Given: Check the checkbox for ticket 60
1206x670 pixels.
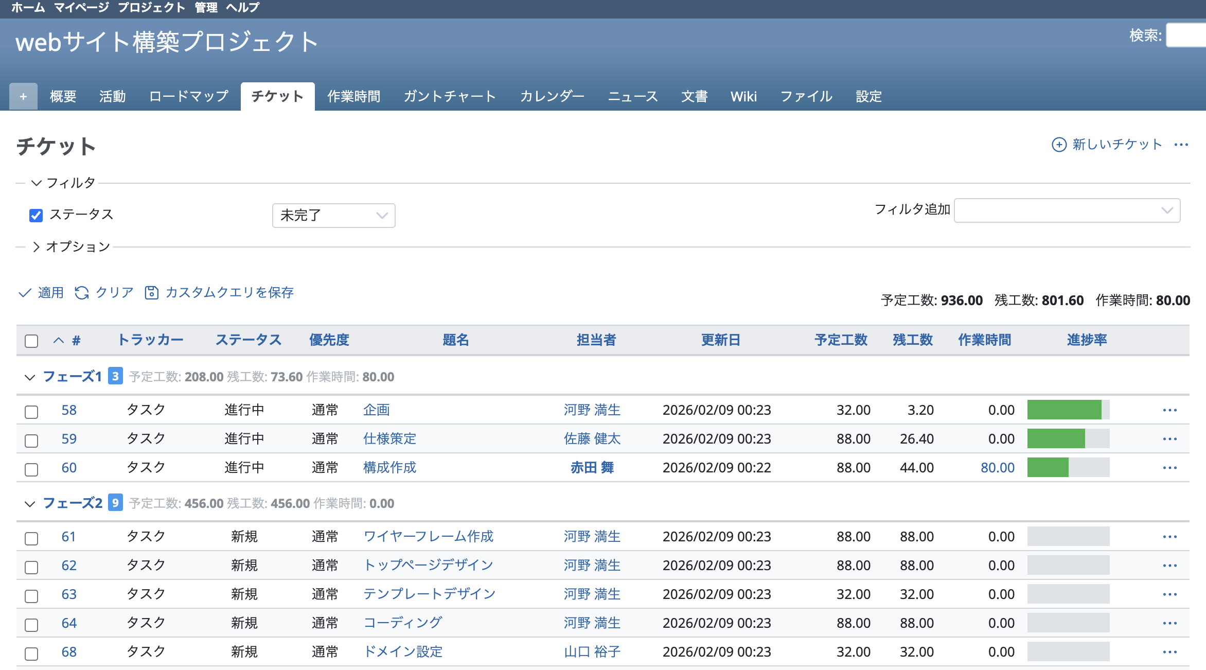Looking at the screenshot, I should 31,469.
